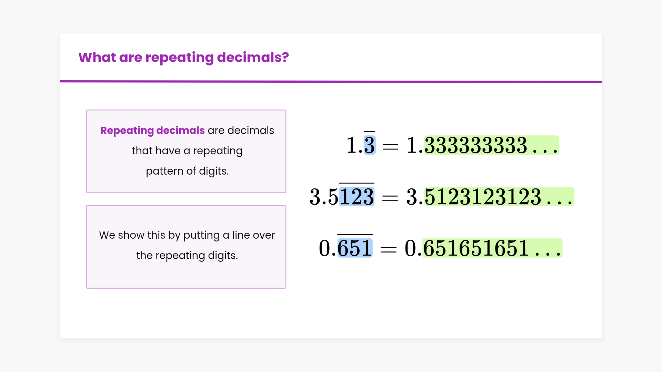Click the leading "1." before the green 333333333
The width and height of the screenshot is (662, 372).
[414, 145]
